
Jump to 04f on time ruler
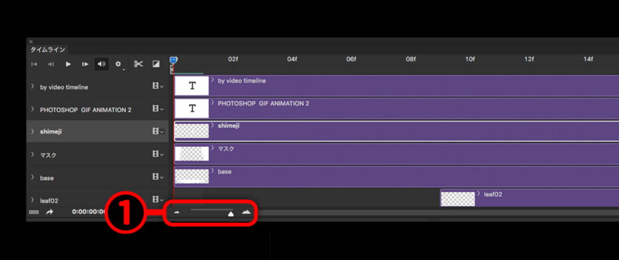tap(292, 59)
